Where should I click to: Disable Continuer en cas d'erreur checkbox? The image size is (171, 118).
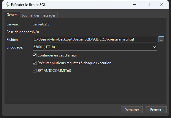pos(34,55)
